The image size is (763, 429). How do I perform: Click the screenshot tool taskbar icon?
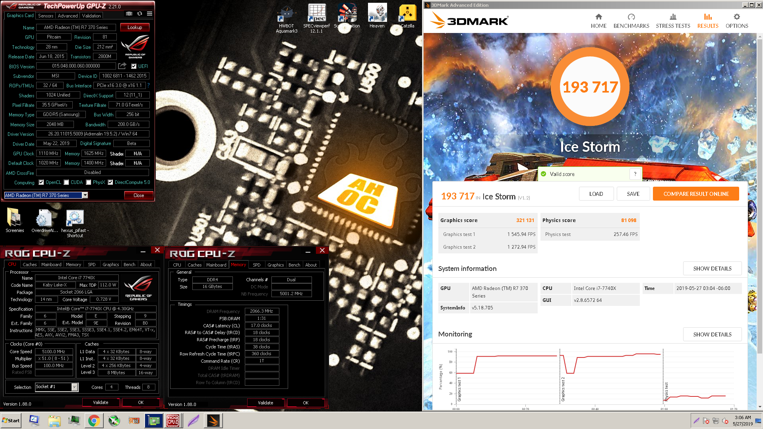[134, 421]
